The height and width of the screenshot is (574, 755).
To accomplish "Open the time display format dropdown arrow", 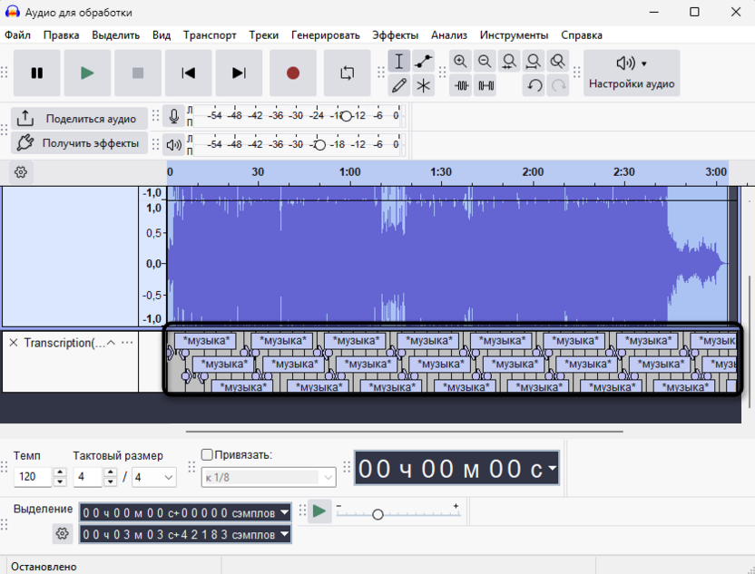I will coord(552,468).
